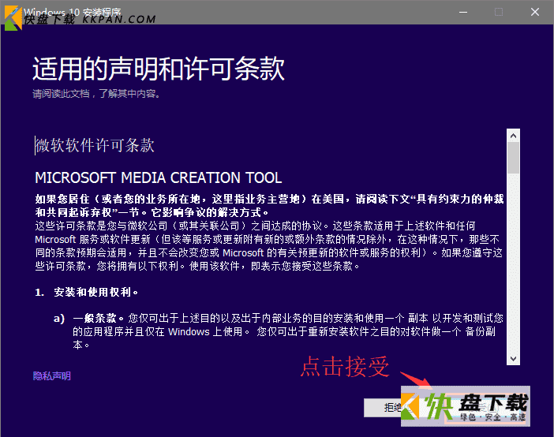The width and height of the screenshot is (554, 437).
Task: Click the heading 适用的声明和许可条款
Action: (x=159, y=69)
